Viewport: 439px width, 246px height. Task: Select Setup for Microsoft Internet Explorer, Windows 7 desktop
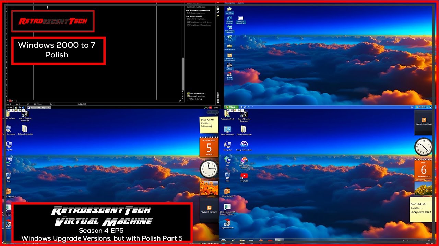227,210
